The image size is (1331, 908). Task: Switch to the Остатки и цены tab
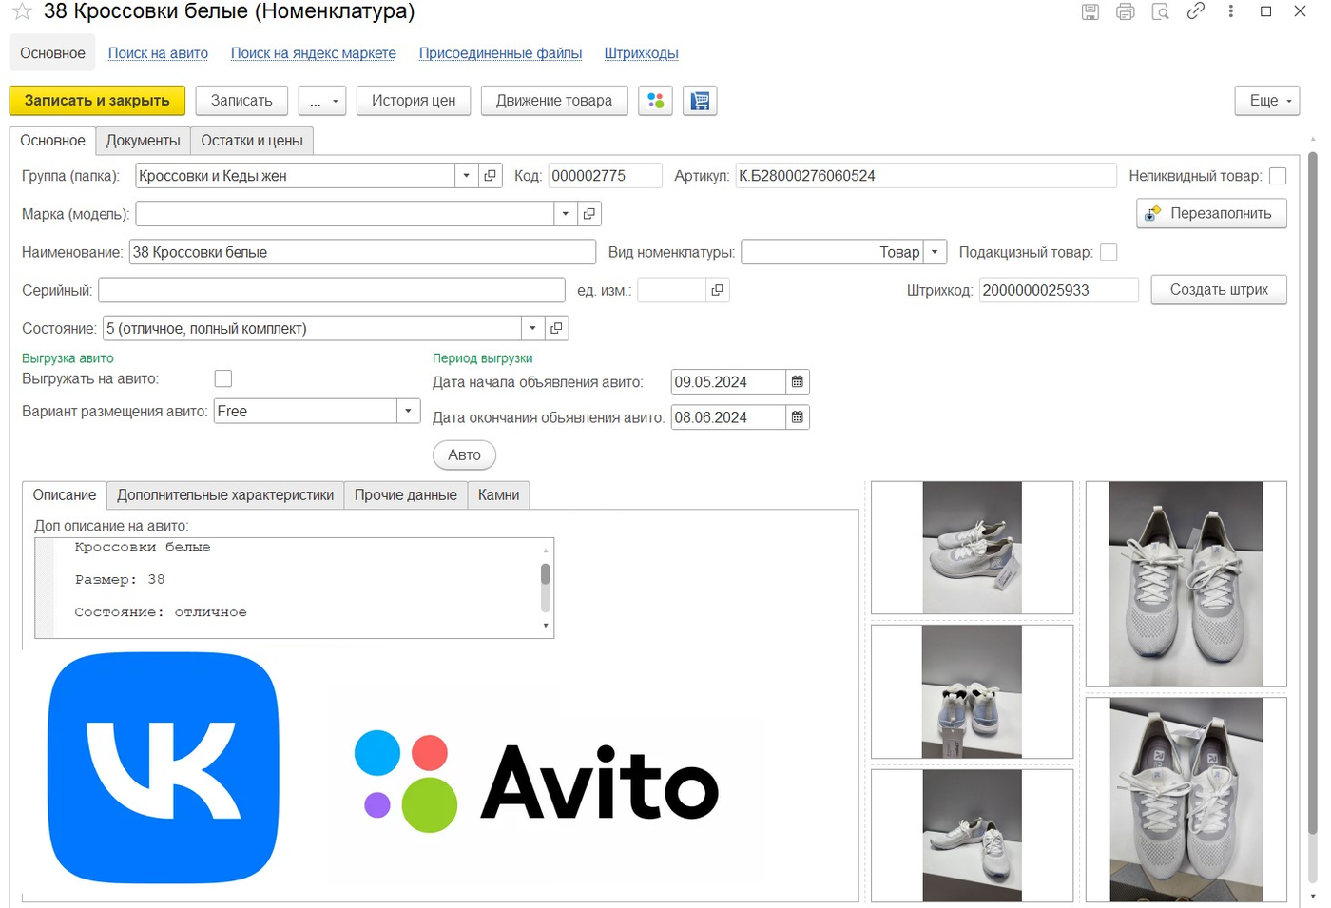point(252,141)
